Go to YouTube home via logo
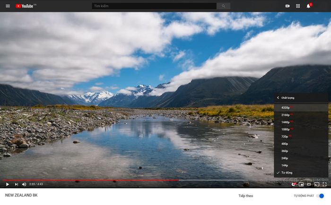This screenshot has width=331, height=205. (x=26, y=6)
